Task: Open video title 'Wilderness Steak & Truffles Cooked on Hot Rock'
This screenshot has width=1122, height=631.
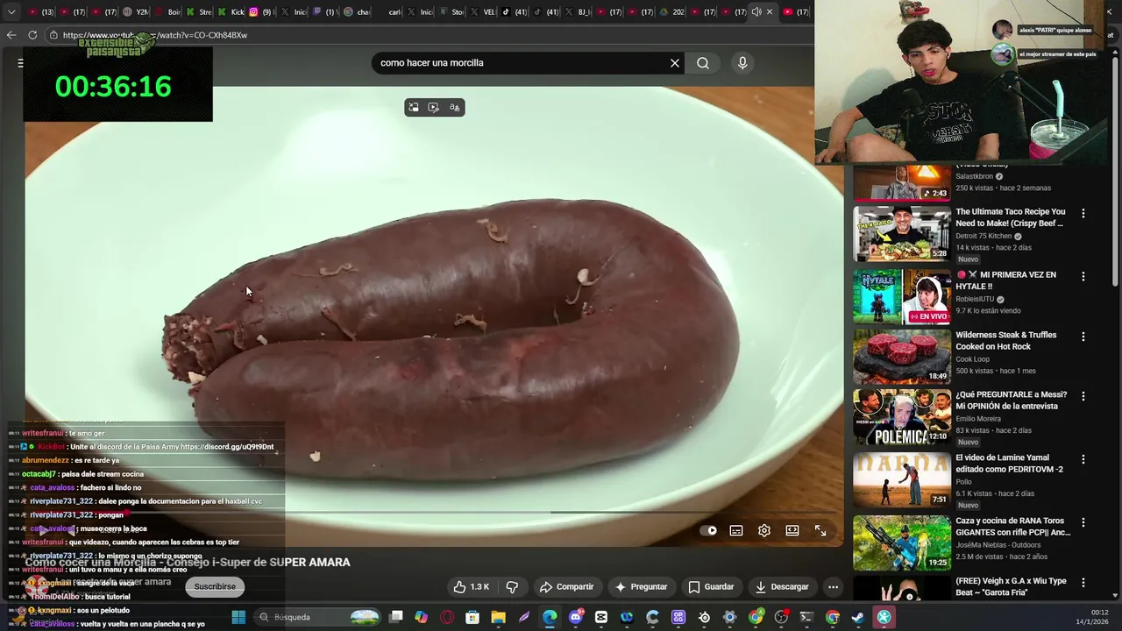Action: tap(1006, 341)
